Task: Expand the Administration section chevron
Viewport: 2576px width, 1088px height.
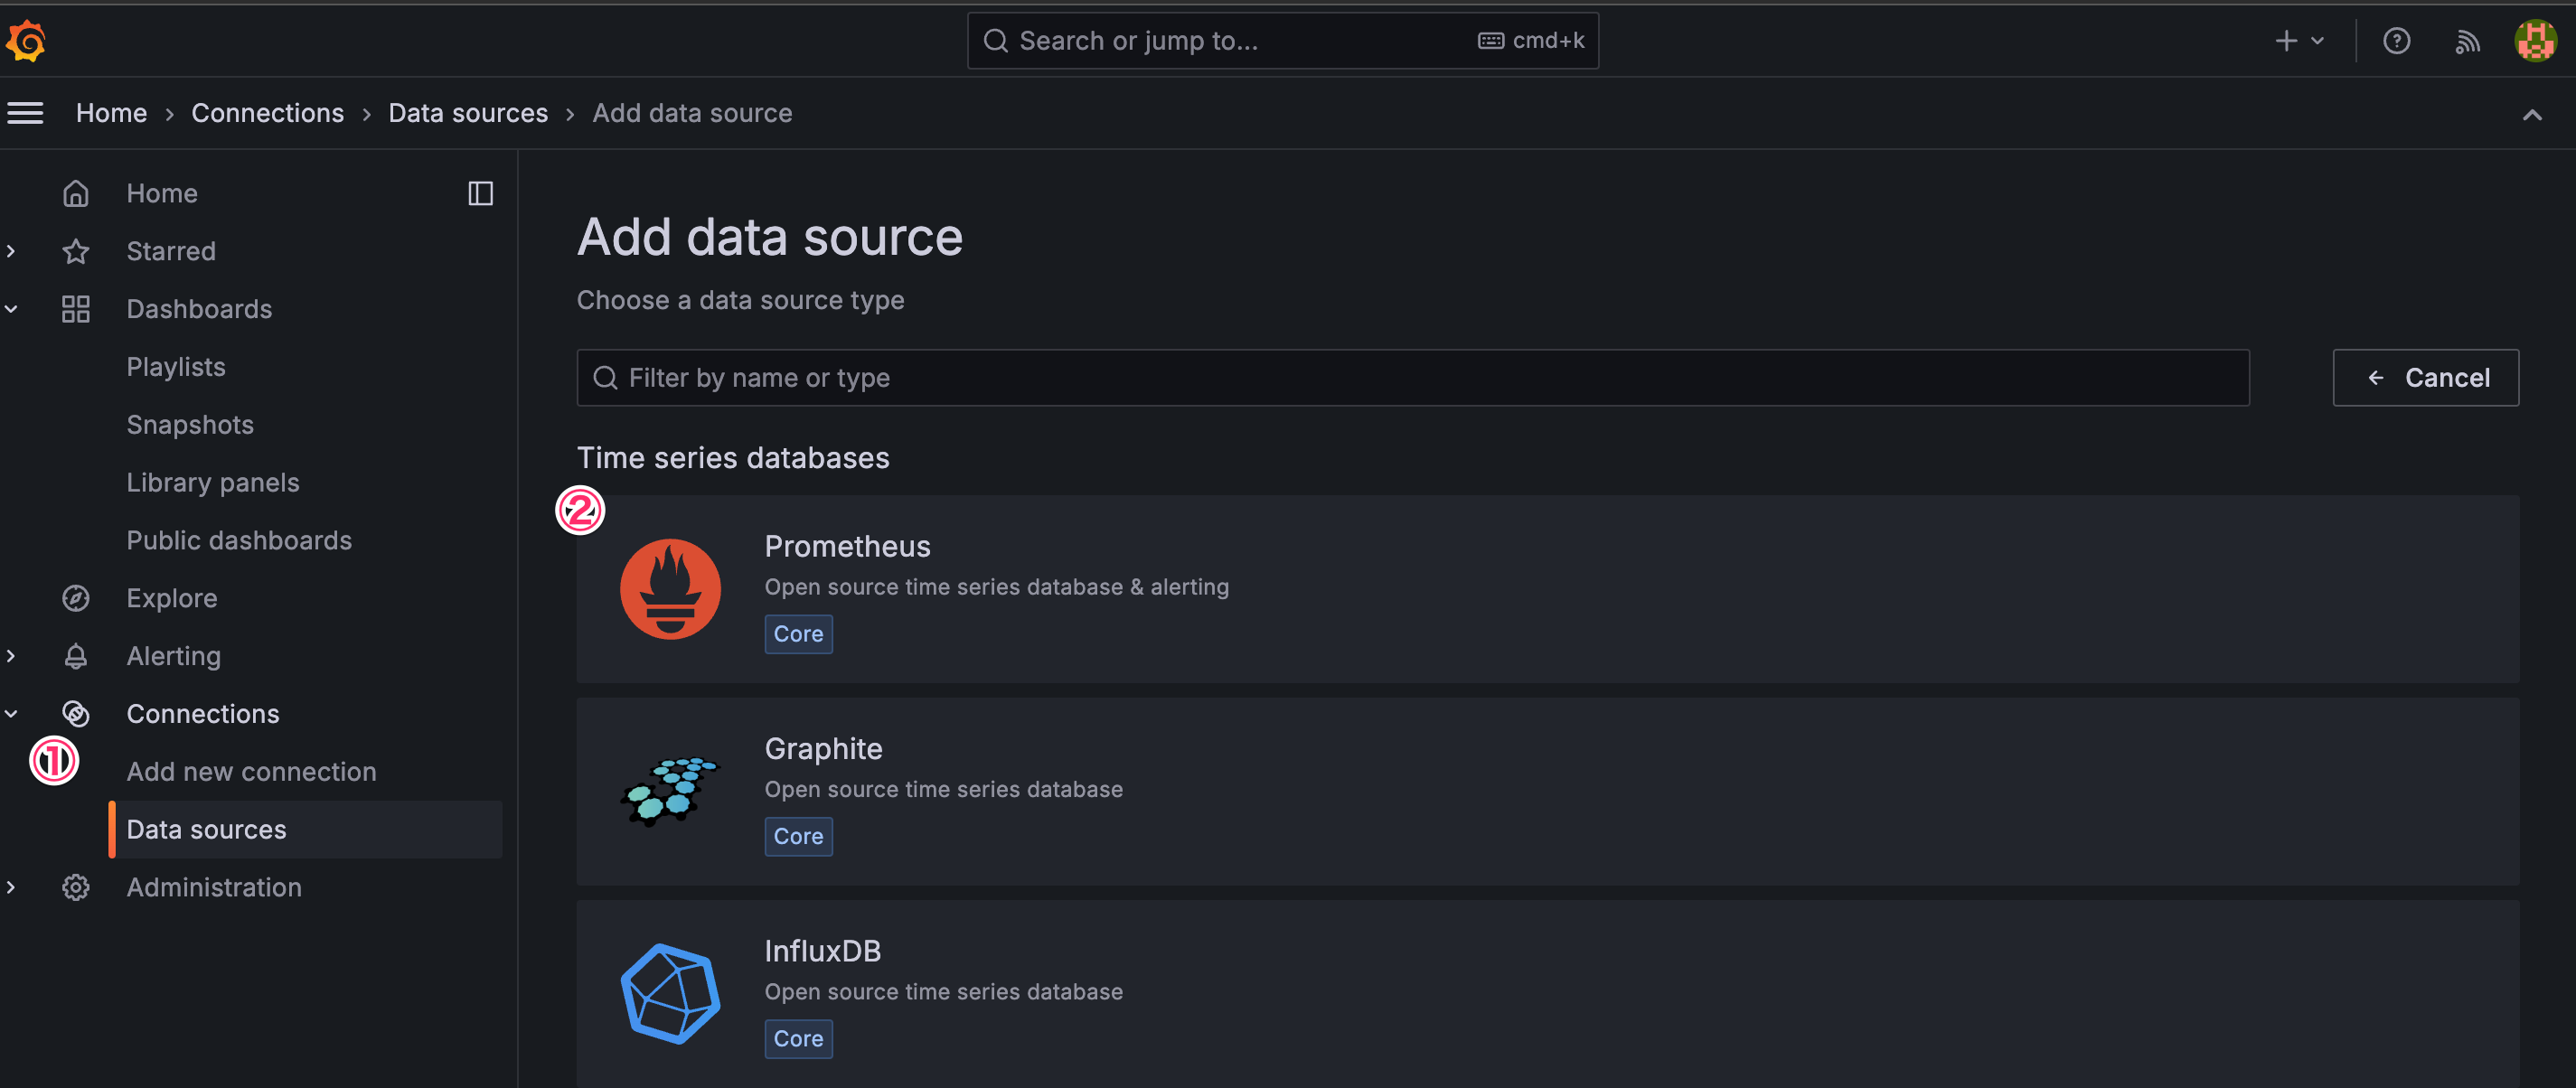Action: [11, 887]
